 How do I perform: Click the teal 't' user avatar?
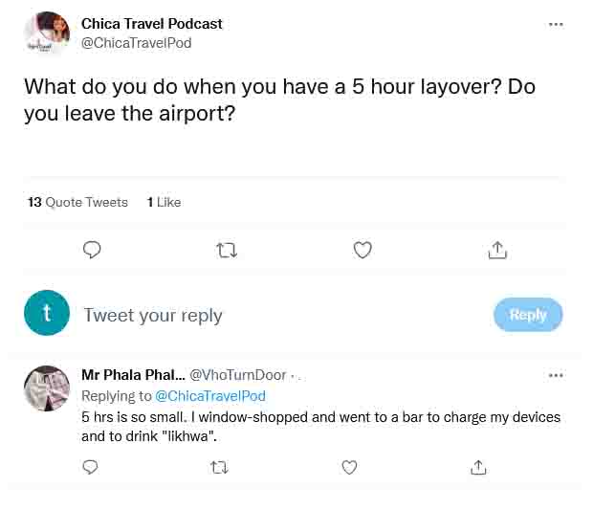tap(47, 313)
